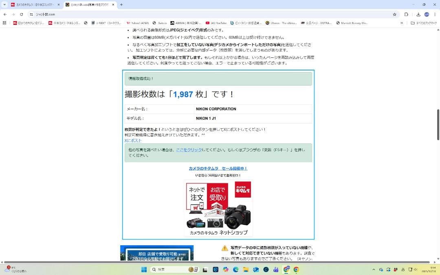Reload the current page
This screenshot has width=440, height=275.
coord(21,14)
